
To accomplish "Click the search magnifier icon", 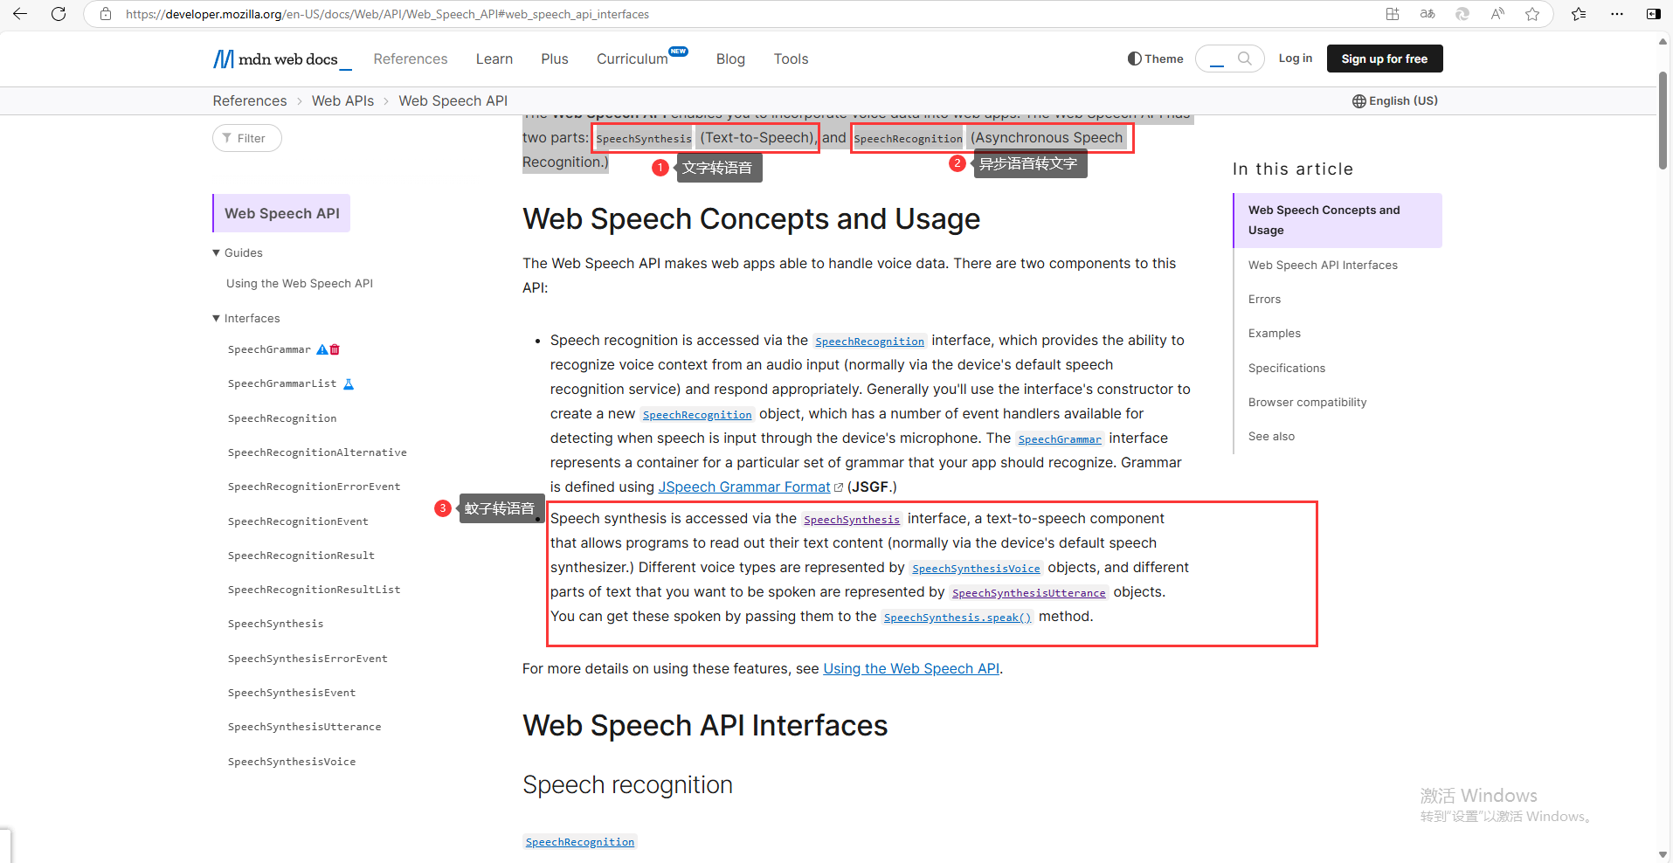I will point(1245,59).
